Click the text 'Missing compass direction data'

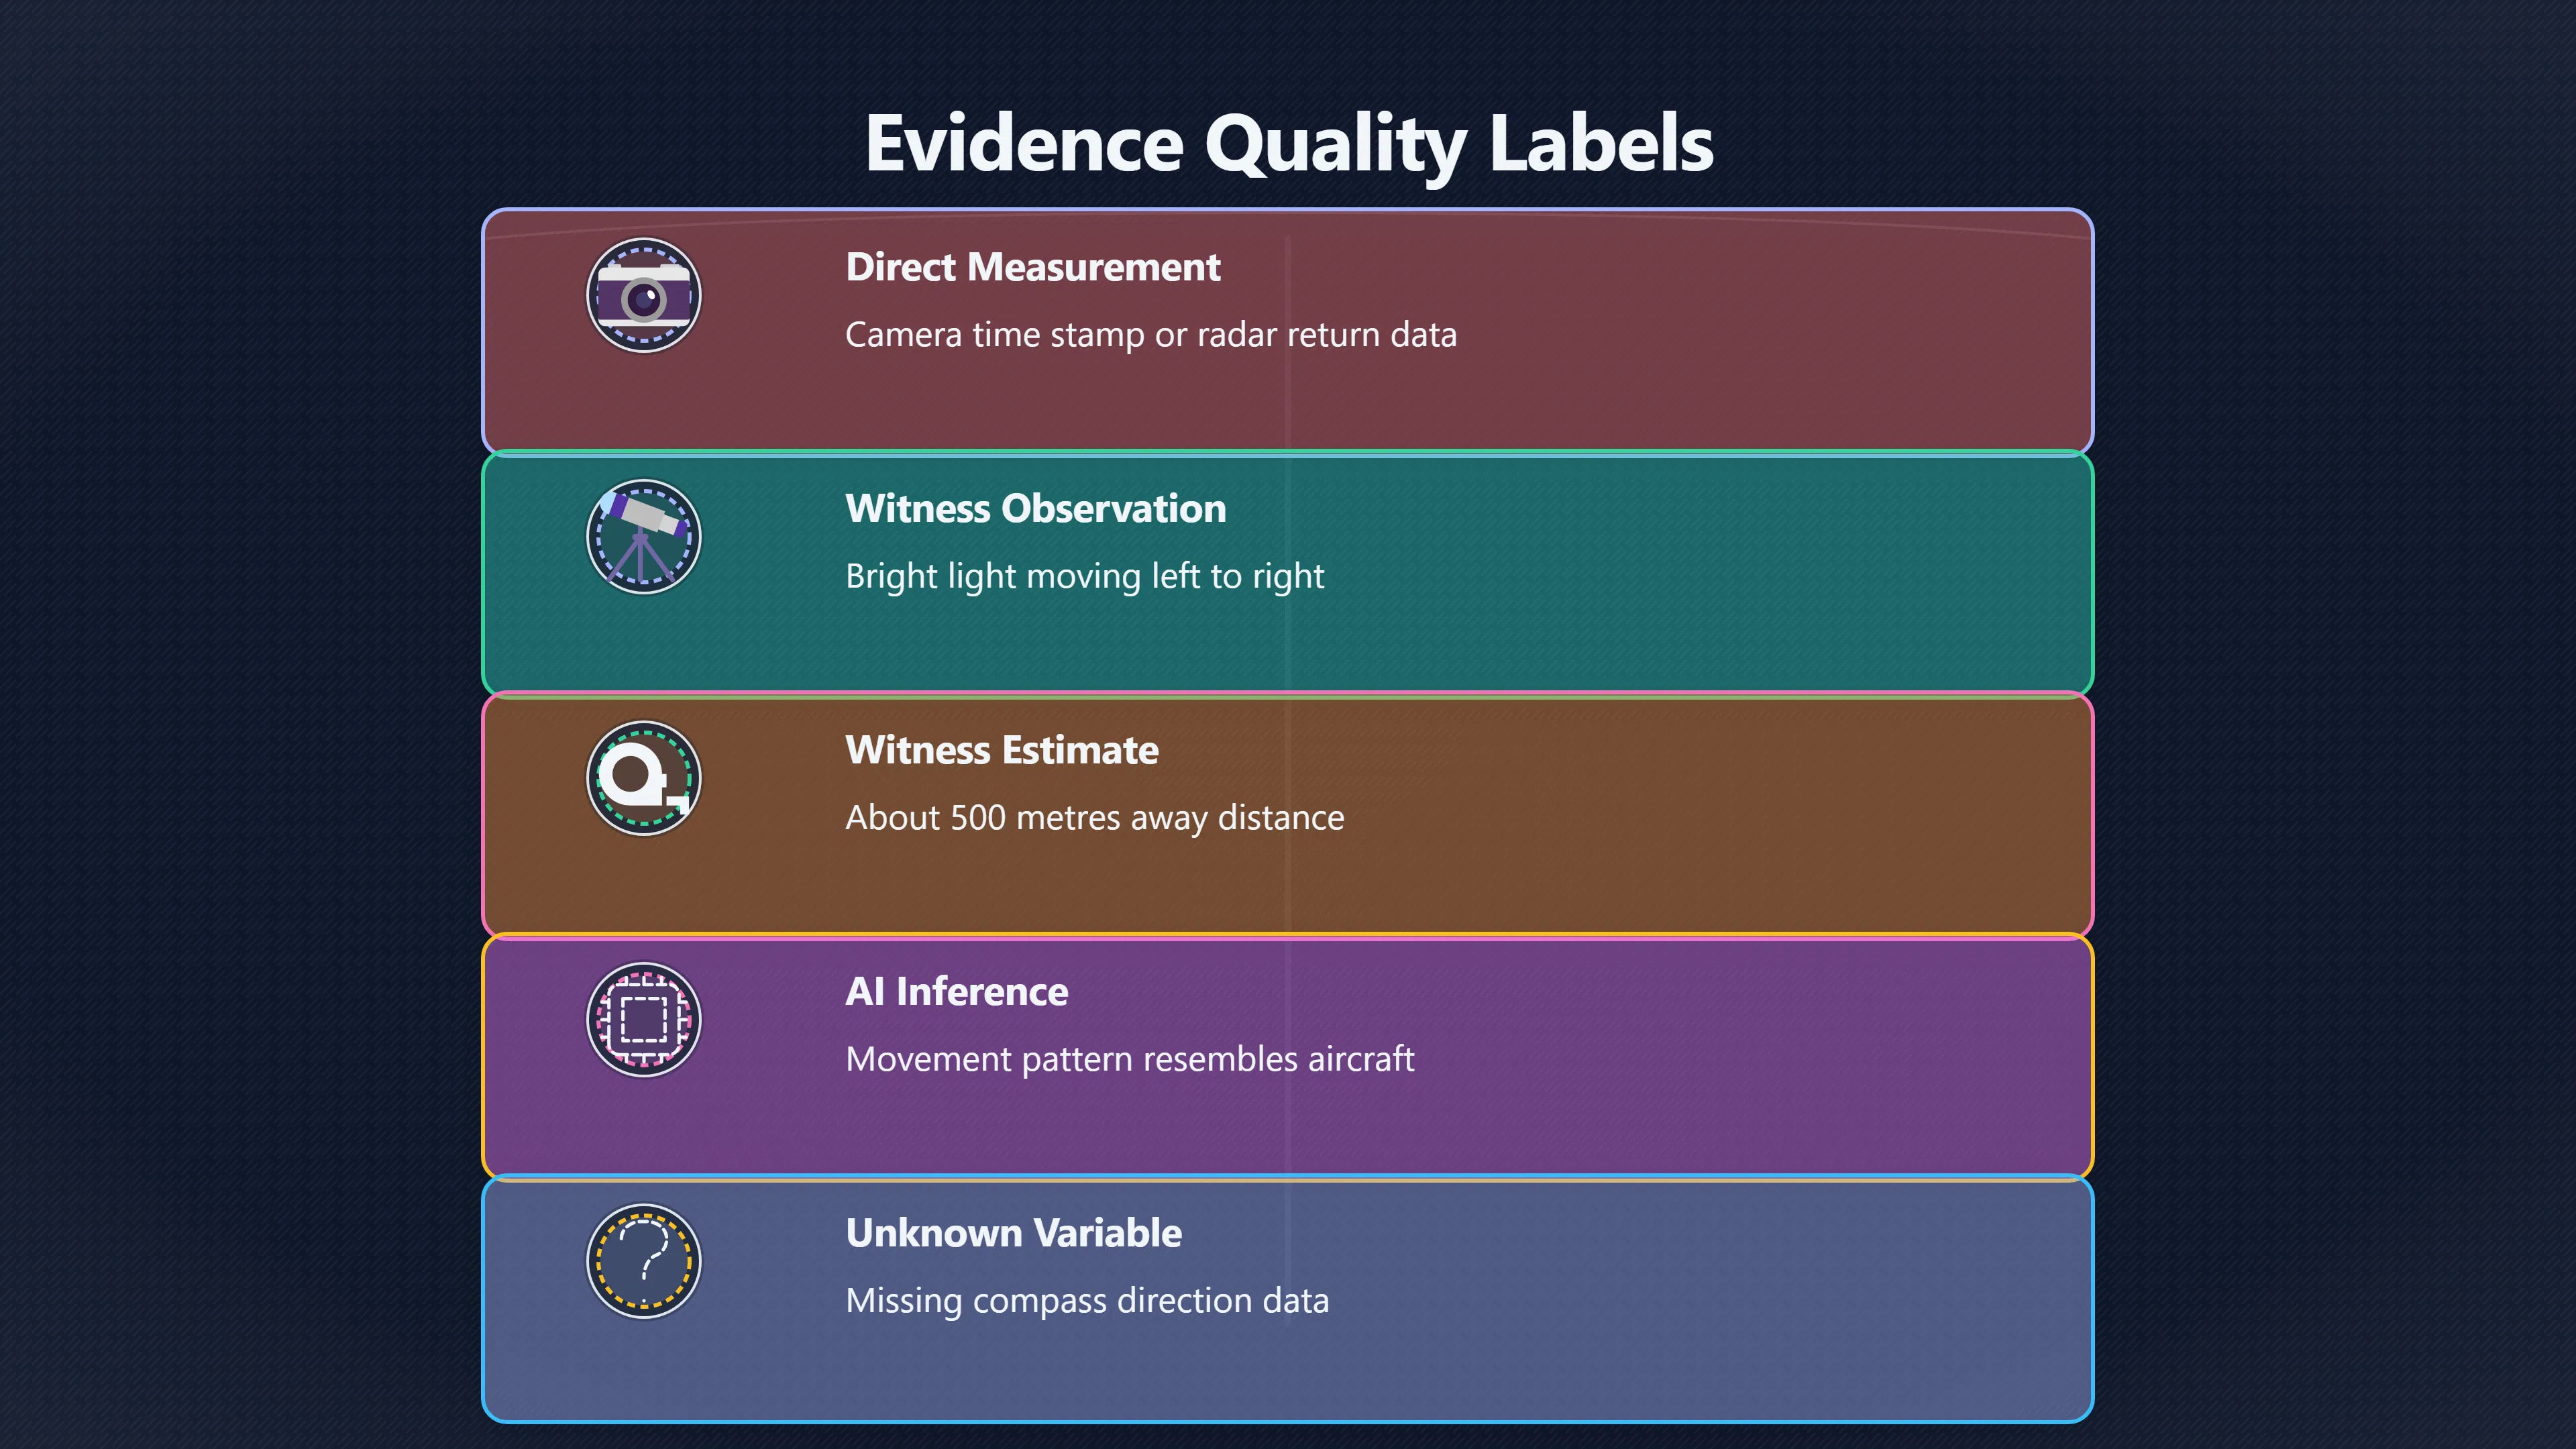(1087, 1301)
